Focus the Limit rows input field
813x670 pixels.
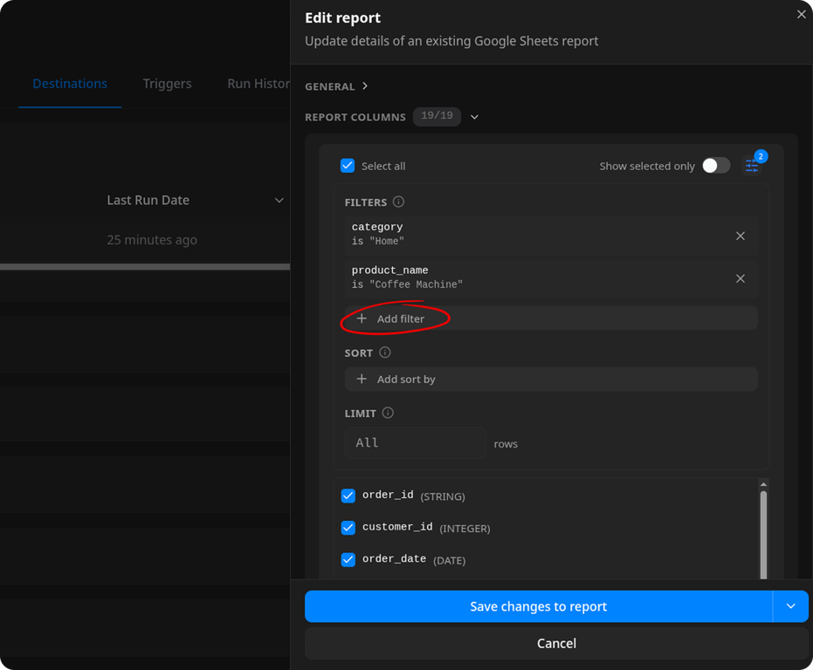[416, 442]
